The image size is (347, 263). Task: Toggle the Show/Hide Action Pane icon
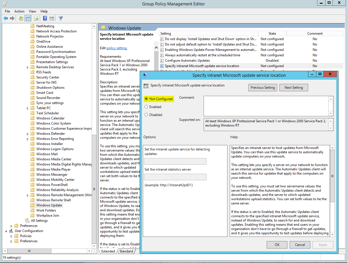click(x=52, y=18)
